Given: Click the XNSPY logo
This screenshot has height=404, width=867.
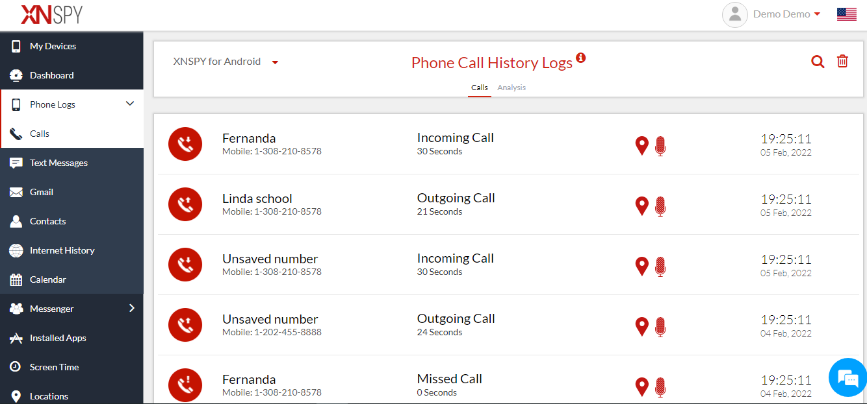Looking at the screenshot, I should [x=52, y=14].
